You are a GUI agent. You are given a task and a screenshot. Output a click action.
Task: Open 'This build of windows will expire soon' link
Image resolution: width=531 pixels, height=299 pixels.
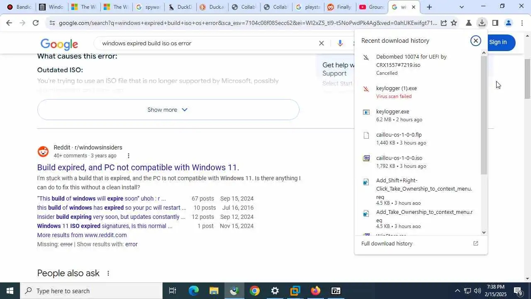tap(101, 199)
